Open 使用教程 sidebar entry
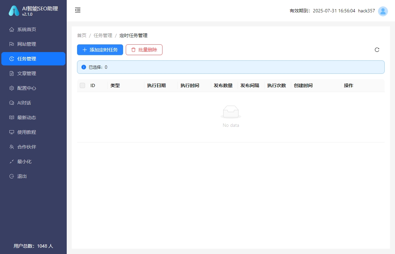 [x=33, y=132]
